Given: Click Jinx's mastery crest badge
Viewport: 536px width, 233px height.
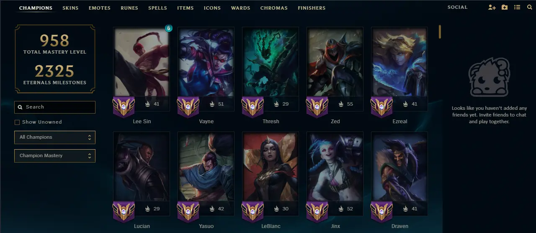Looking at the screenshot, I should [x=317, y=211].
